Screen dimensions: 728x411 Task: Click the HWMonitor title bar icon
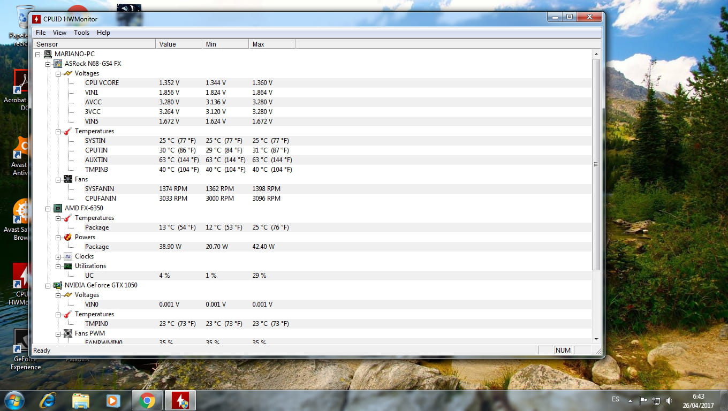(36, 19)
